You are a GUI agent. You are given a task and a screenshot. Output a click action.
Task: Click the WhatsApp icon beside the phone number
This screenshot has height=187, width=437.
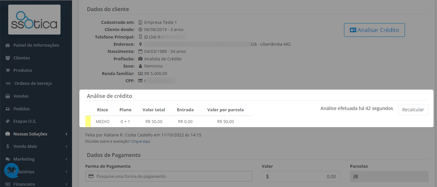[x=146, y=37]
